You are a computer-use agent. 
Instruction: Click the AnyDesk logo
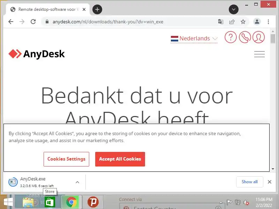click(37, 54)
